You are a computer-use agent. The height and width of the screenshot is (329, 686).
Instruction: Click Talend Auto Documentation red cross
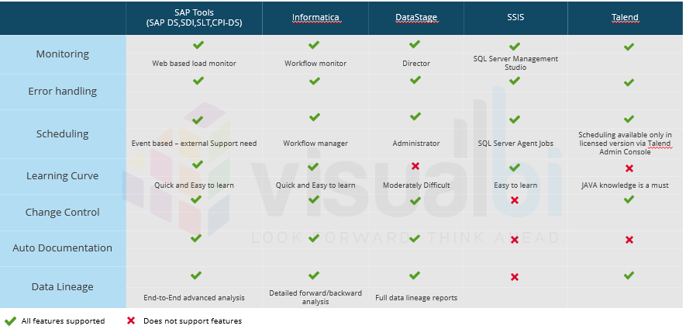pos(629,240)
